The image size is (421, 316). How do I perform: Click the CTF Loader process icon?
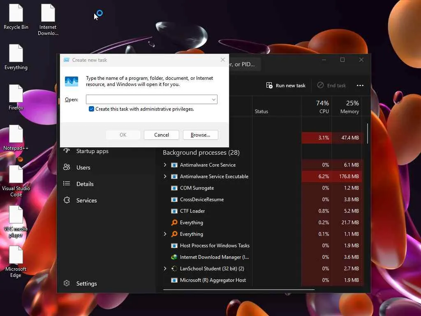click(174, 211)
